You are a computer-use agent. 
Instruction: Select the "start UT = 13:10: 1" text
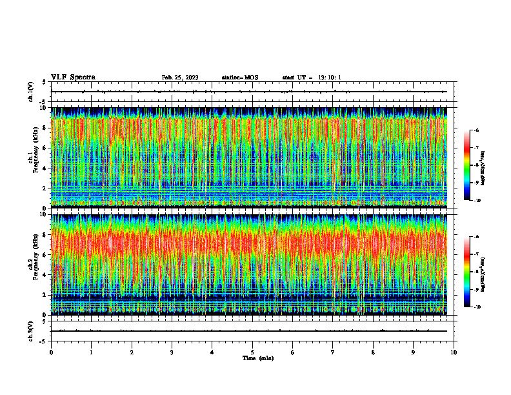pos(312,77)
